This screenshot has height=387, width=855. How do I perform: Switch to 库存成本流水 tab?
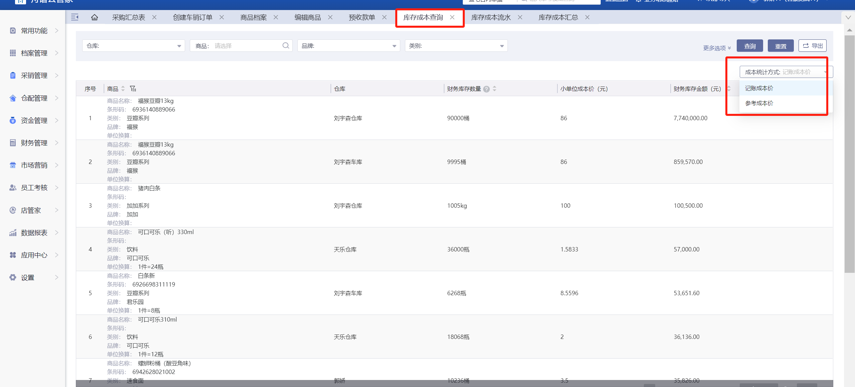click(490, 17)
